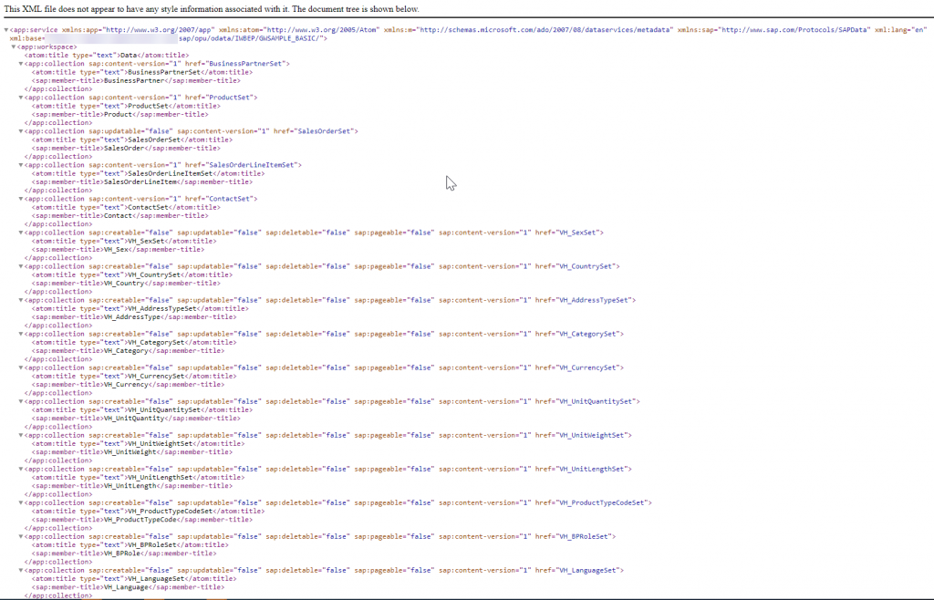
Task: Click the member-title 'VH_BPRole' line
Action: pos(124,553)
